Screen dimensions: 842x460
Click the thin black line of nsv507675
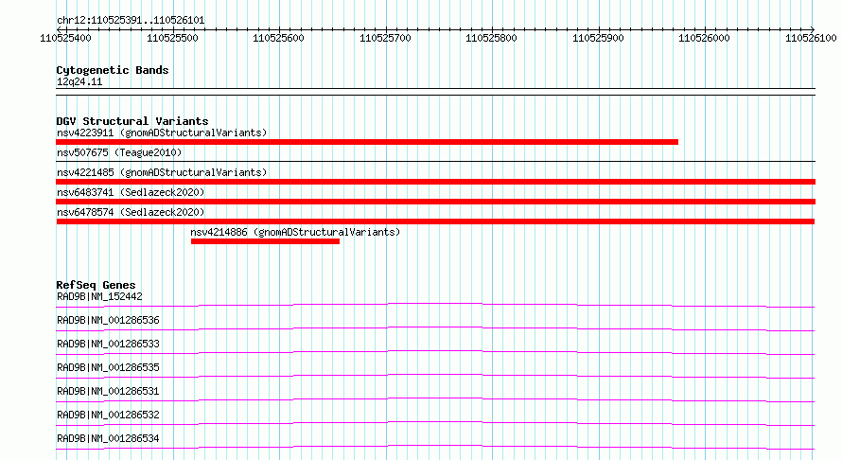tap(435, 161)
